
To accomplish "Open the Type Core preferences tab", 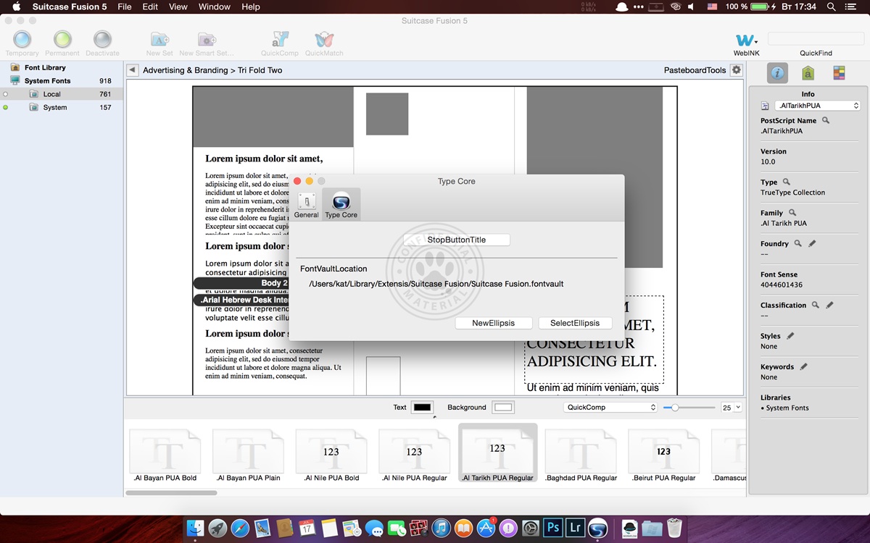I will [341, 204].
